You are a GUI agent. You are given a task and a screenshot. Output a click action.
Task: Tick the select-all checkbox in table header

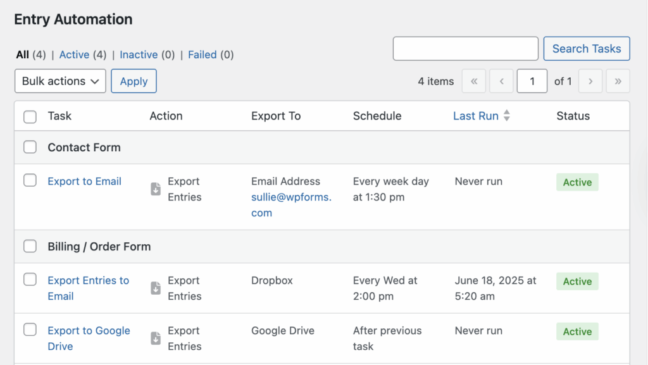(30, 116)
